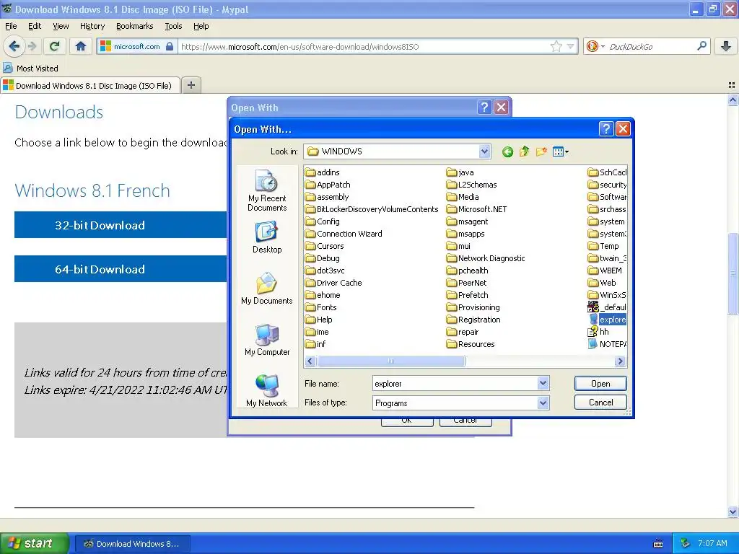Viewport: 739px width, 554px height.
Task: Open the View Menu icon in dialog
Action: [x=560, y=151]
